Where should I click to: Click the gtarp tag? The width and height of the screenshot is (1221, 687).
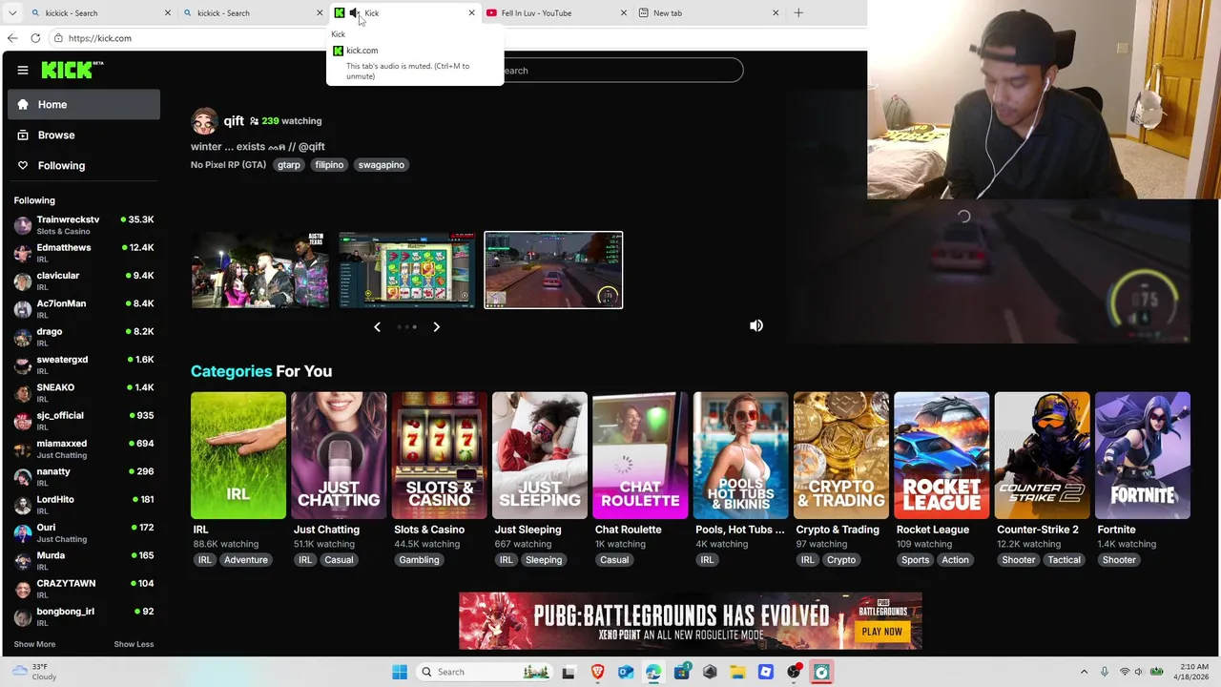[288, 165]
